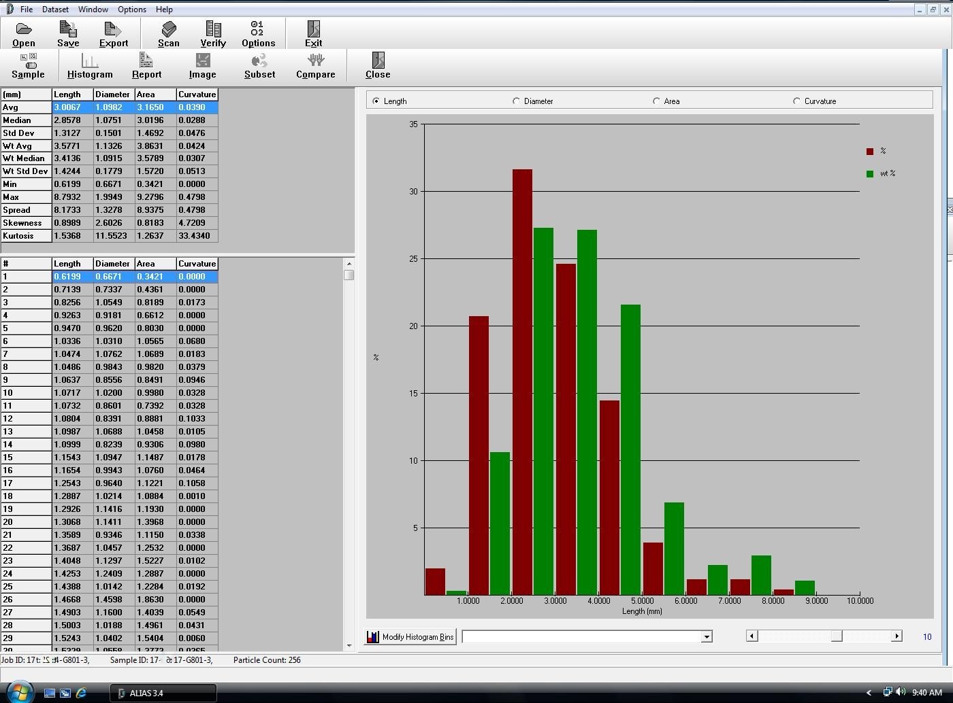
Task: Select the Diameter radio button
Action: coord(517,101)
